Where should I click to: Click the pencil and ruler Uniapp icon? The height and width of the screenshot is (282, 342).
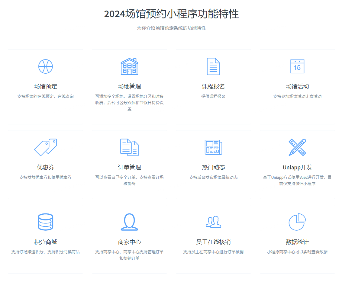pos(297,147)
